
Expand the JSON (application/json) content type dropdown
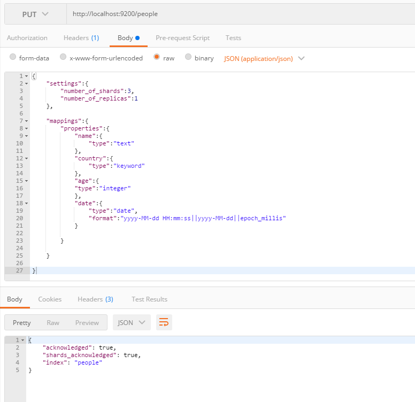click(x=264, y=58)
